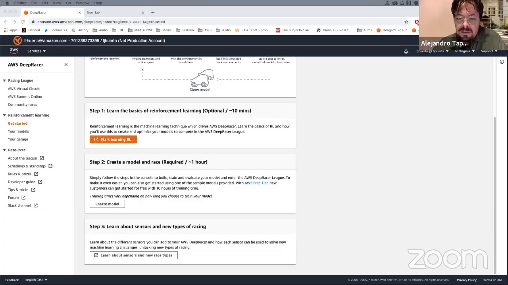
Task: Click external link icon beside Schedules & standings
Action: pyautogui.click(x=50, y=166)
